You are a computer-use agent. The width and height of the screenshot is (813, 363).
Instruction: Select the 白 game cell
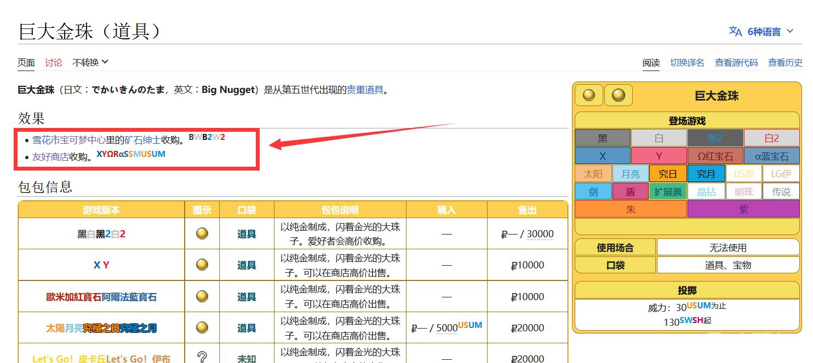[659, 138]
